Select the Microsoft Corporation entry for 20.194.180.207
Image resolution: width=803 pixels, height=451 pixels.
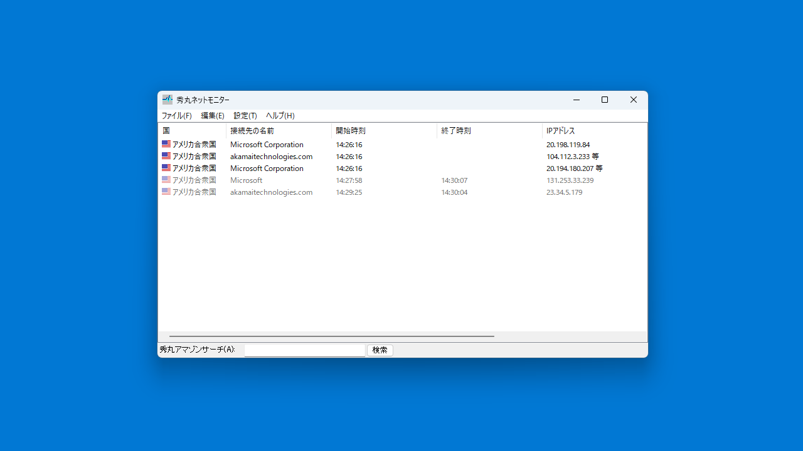pyautogui.click(x=267, y=168)
